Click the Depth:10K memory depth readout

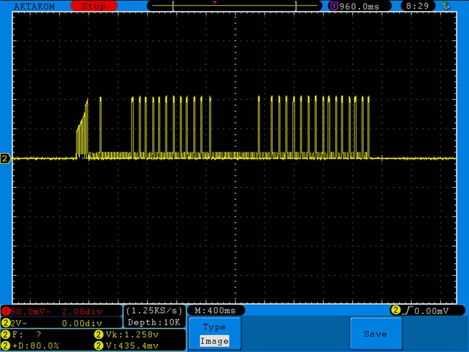(x=154, y=322)
